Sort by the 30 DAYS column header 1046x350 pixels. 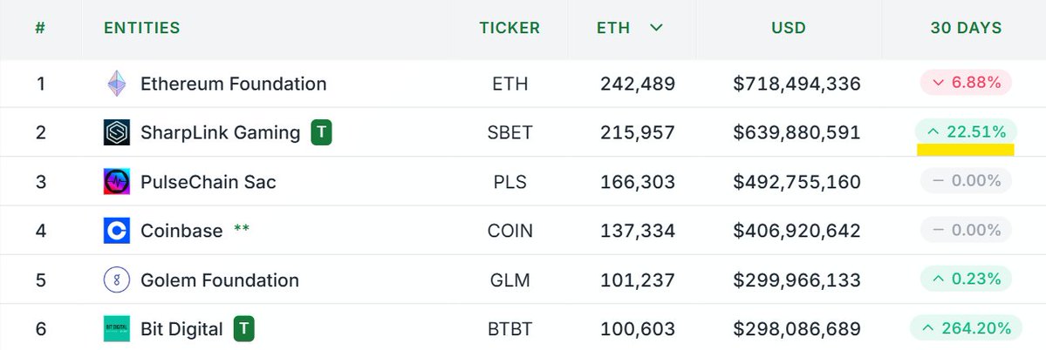(x=966, y=28)
